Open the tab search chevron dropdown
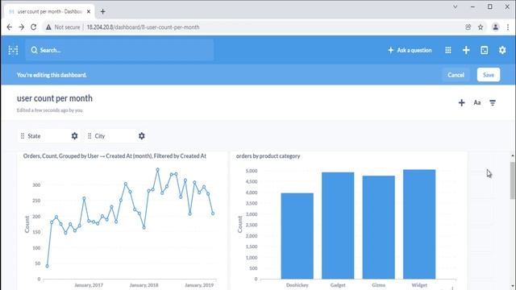 coord(455,6)
